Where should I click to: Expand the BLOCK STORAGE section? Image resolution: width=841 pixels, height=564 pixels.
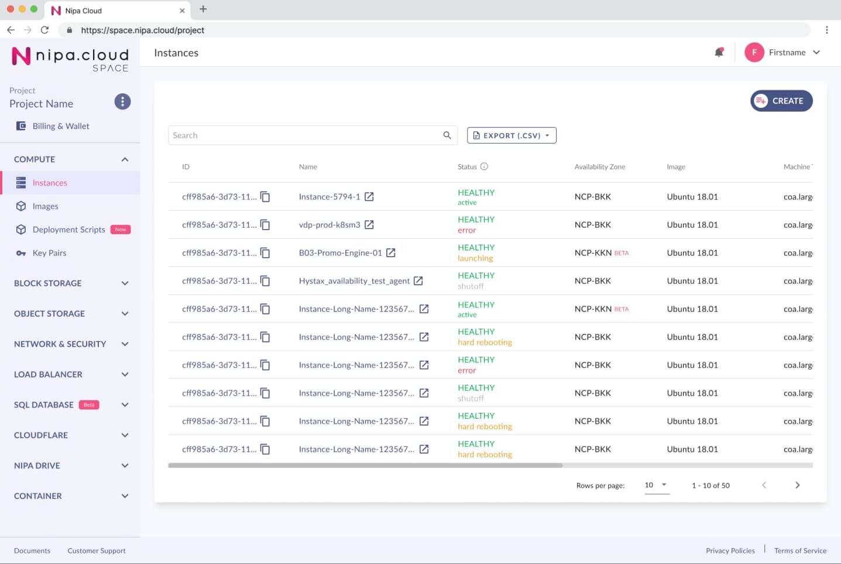[x=125, y=283]
